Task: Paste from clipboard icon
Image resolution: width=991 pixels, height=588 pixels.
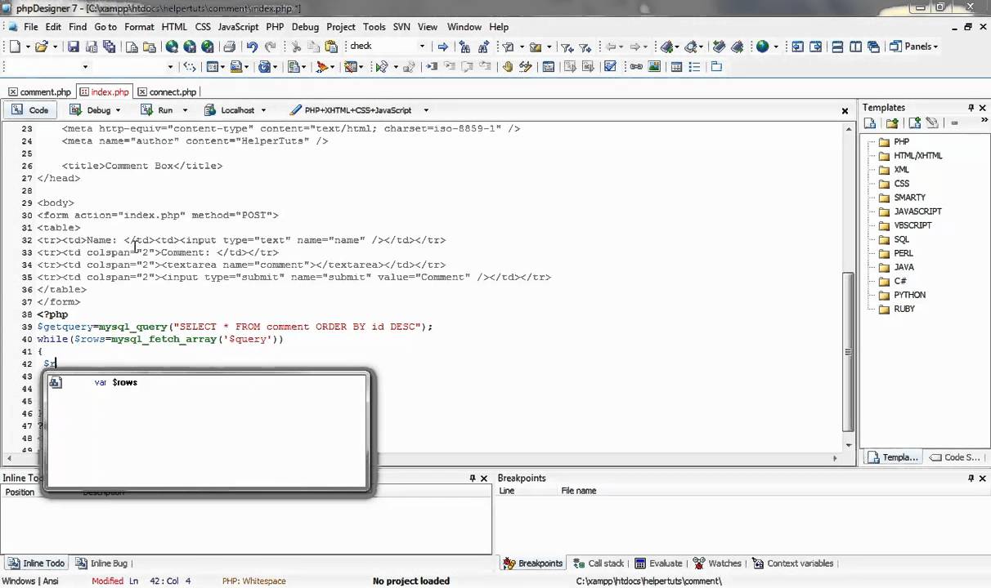Action: 331,47
